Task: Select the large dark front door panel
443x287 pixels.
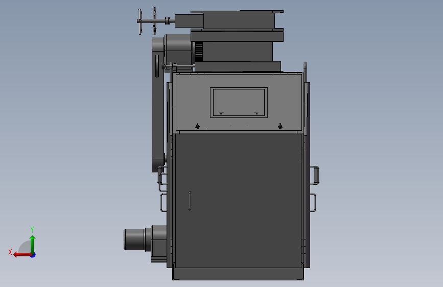Action: (238, 201)
